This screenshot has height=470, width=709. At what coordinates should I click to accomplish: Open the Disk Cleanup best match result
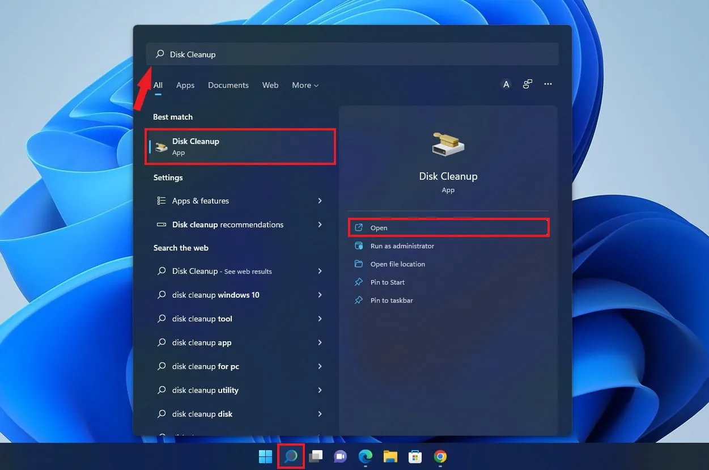coord(240,146)
